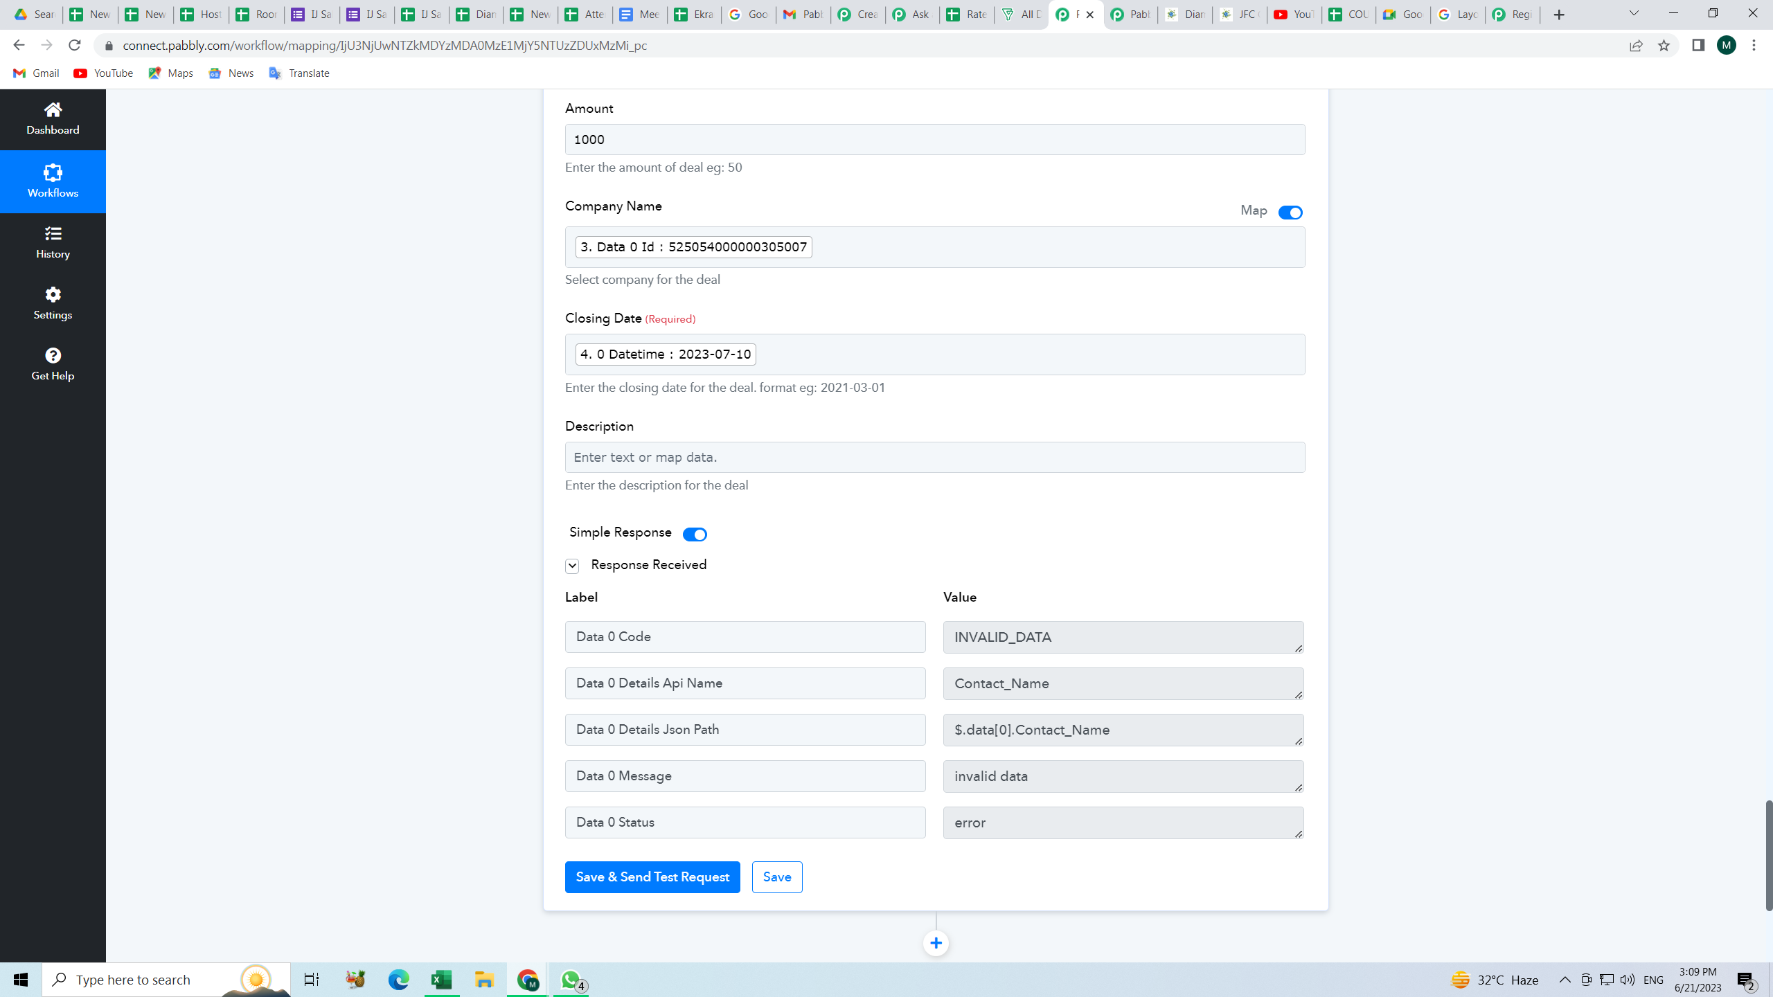
Task: Open Excel from taskbar
Action: click(x=441, y=979)
